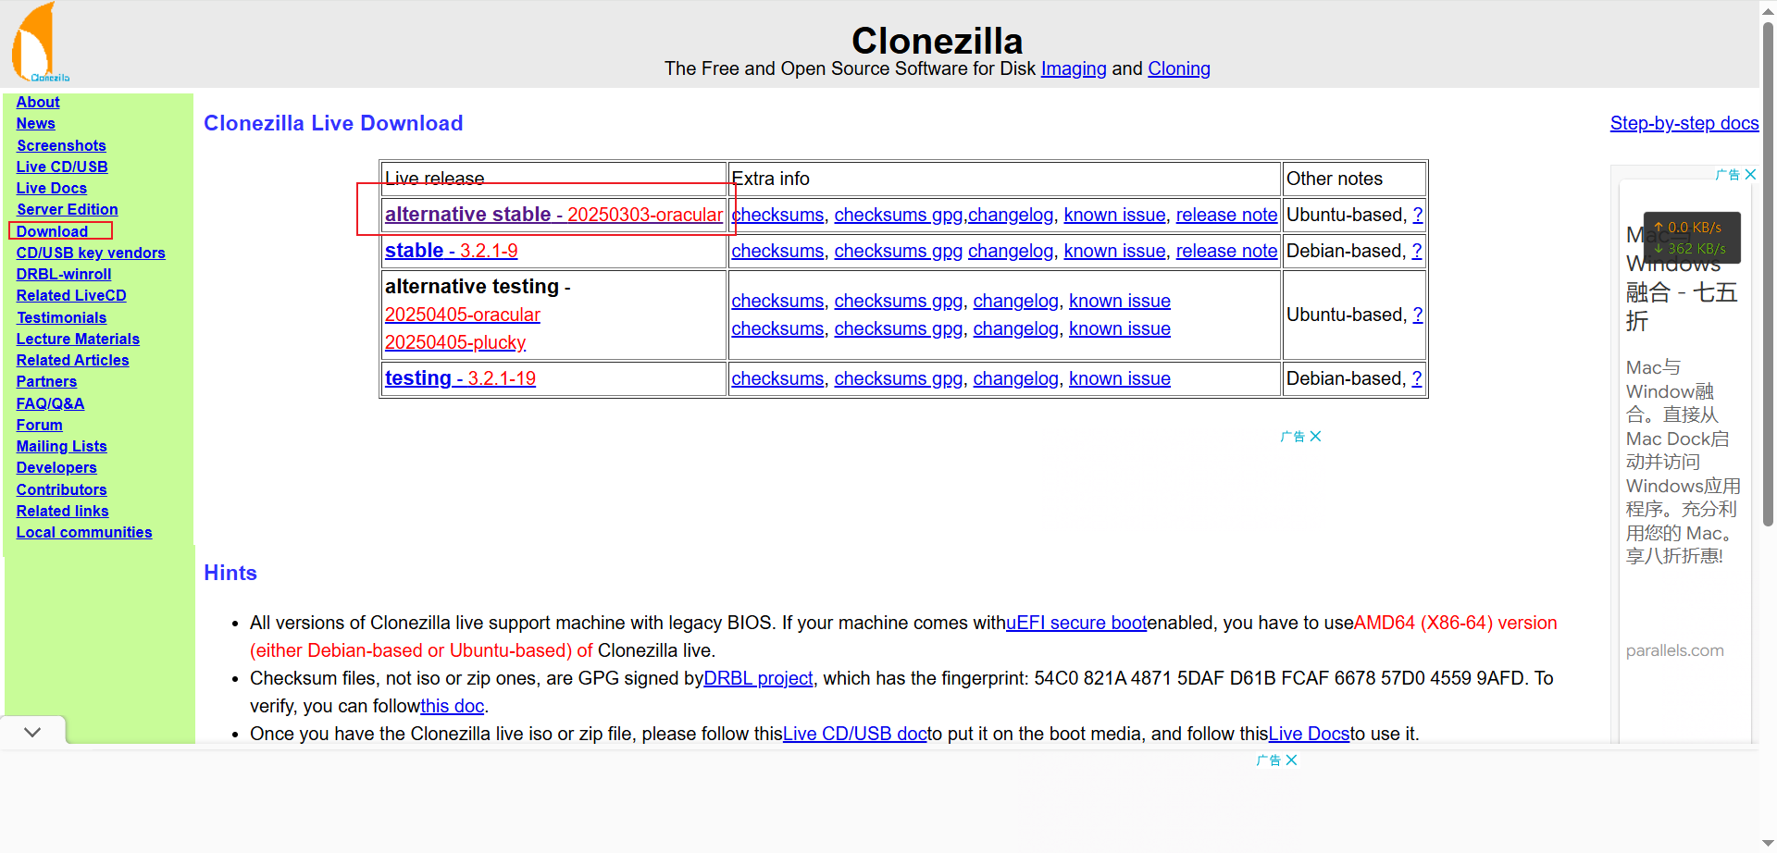Image resolution: width=1777 pixels, height=853 pixels.
Task: Click the ? next to stable Debian-based
Action: coord(1417,251)
